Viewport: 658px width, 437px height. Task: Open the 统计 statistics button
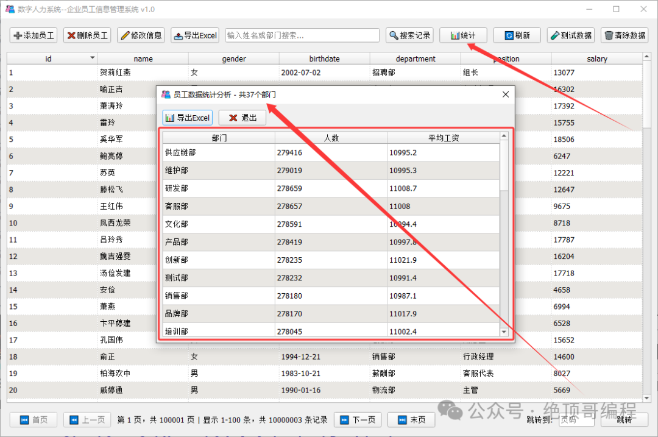(x=463, y=36)
